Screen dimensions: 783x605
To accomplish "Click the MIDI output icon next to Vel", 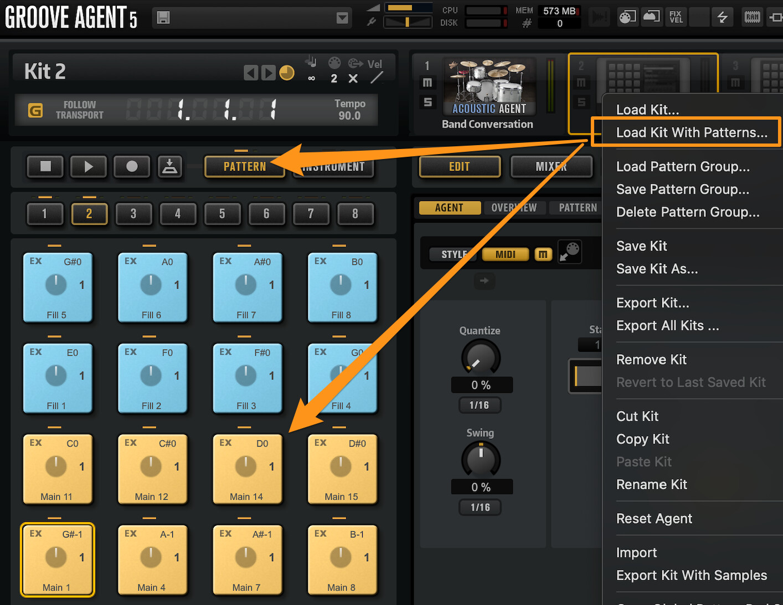I will click(355, 63).
